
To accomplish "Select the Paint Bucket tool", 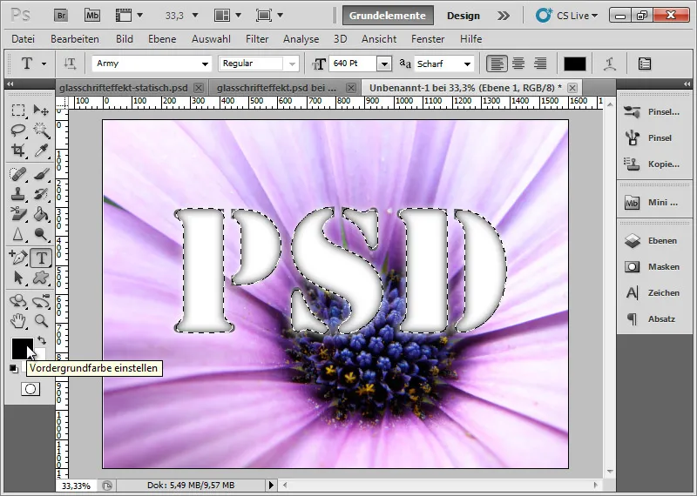I will pos(41,214).
